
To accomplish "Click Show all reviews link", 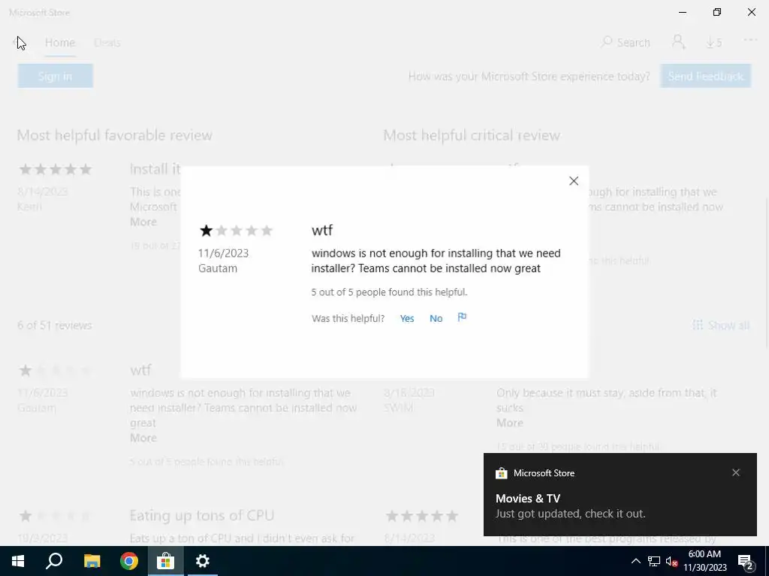I will click(x=721, y=325).
